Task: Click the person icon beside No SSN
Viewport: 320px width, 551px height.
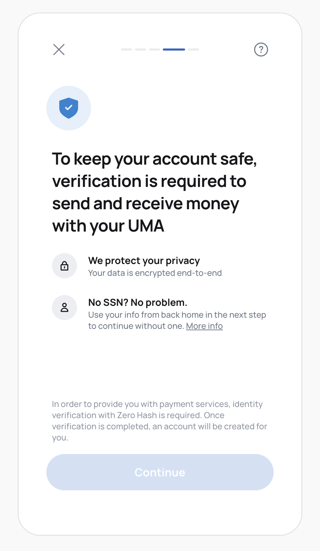Action: coord(64,308)
